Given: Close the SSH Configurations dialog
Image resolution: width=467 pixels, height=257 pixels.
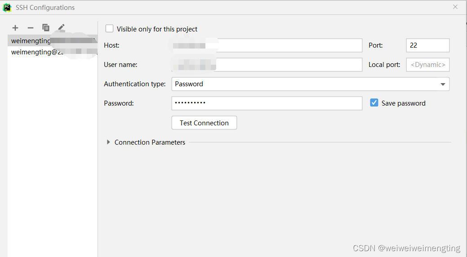Looking at the screenshot, I should [455, 7].
